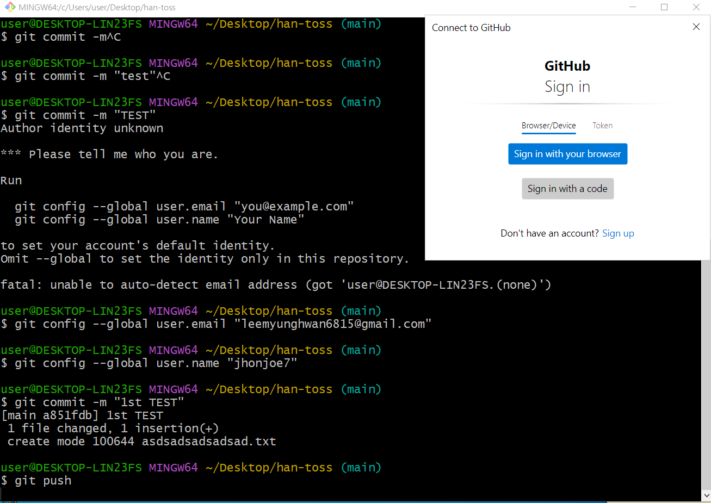Close the Connect to GitHub dialog
The height and width of the screenshot is (503, 711).
pyautogui.click(x=696, y=27)
